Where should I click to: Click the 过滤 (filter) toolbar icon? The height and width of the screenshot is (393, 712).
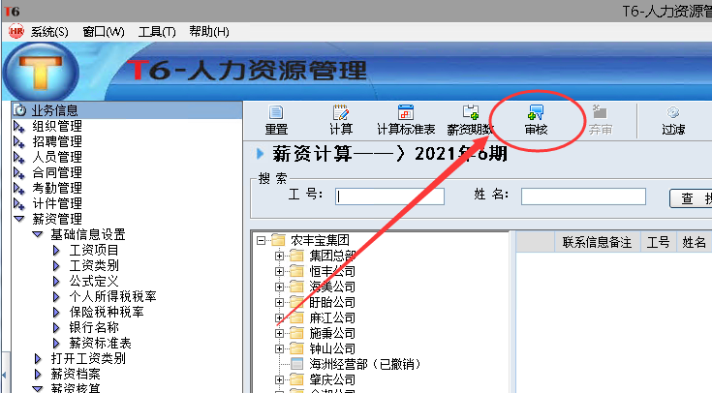click(x=673, y=112)
